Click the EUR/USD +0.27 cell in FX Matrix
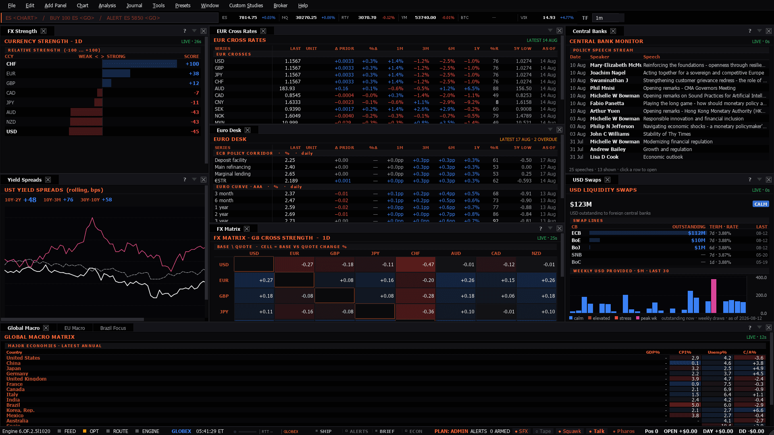 pos(254,280)
